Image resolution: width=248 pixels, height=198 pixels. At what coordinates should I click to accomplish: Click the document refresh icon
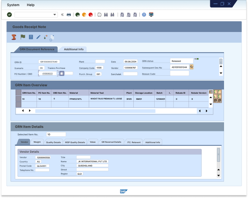52,38
